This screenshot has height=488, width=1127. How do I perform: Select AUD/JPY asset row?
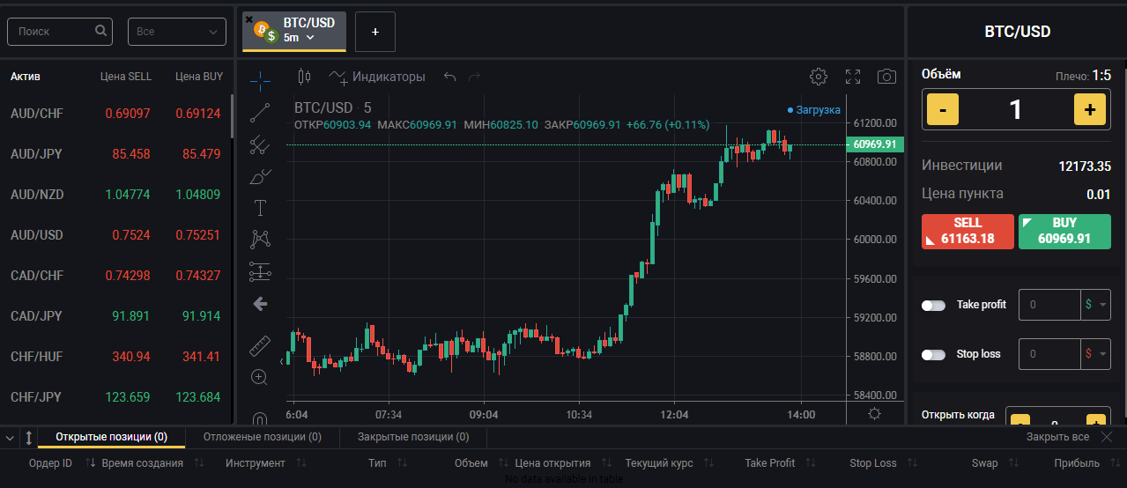pos(115,154)
